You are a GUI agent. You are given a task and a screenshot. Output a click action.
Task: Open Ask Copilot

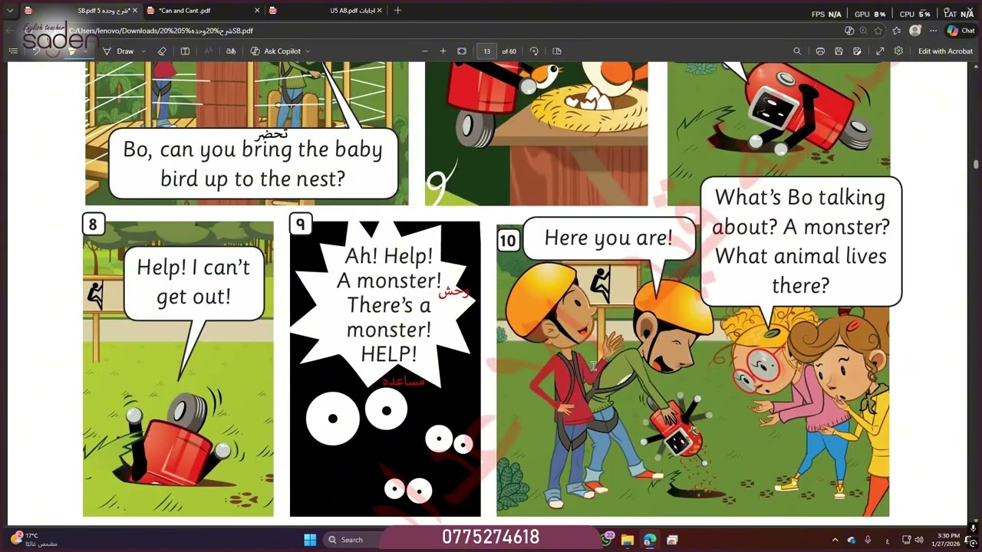point(276,51)
